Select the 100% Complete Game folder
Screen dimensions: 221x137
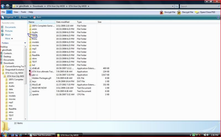[x=41, y=26]
